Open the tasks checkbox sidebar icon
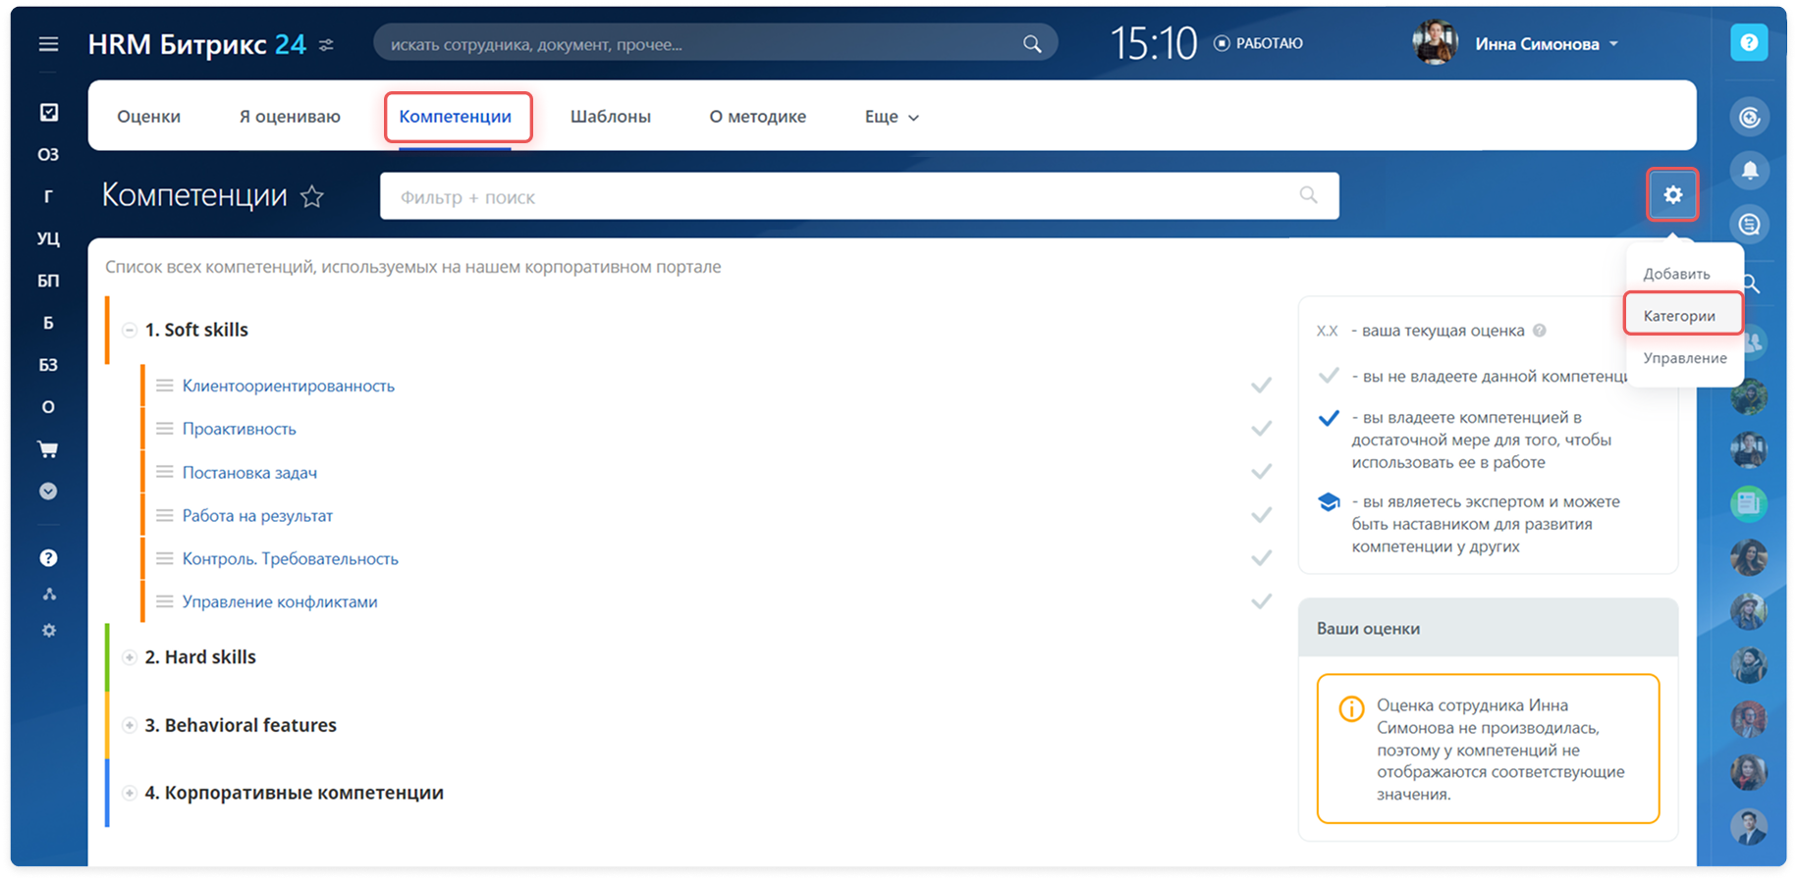The width and height of the screenshot is (1797, 881). [x=48, y=113]
